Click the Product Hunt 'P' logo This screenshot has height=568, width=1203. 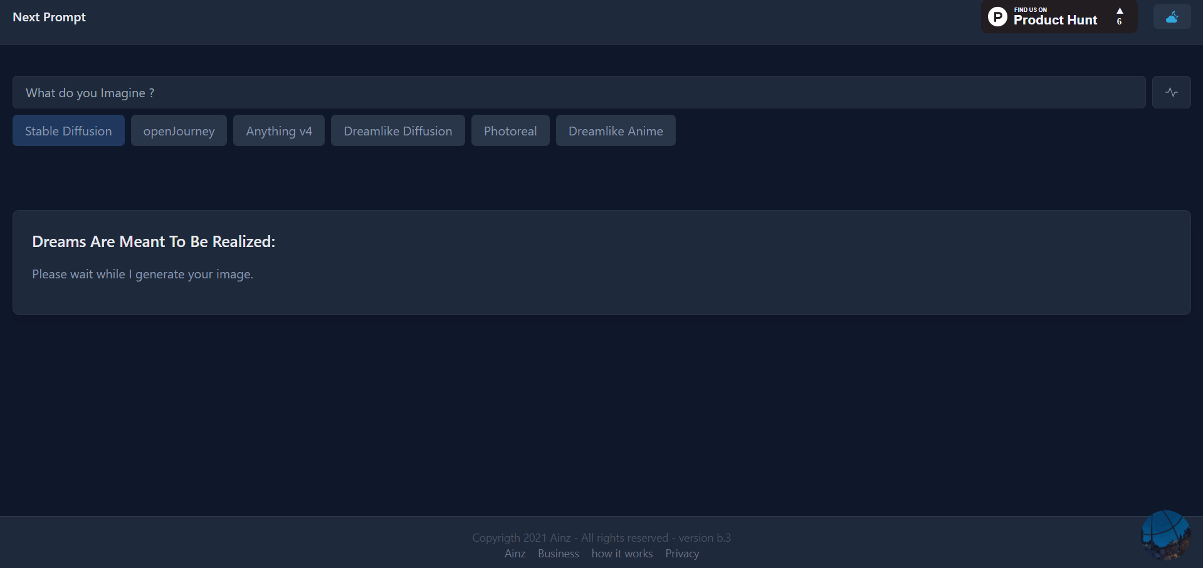(x=997, y=17)
